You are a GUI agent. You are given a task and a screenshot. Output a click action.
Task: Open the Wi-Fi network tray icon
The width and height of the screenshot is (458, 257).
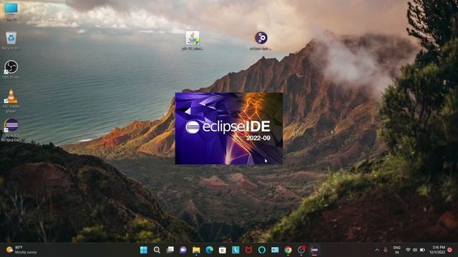[409, 250]
